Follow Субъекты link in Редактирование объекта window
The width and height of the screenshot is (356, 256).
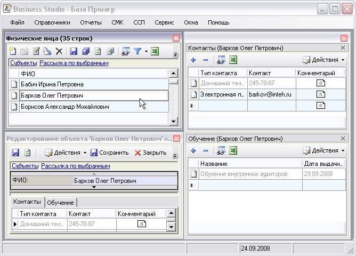[x=25, y=166]
